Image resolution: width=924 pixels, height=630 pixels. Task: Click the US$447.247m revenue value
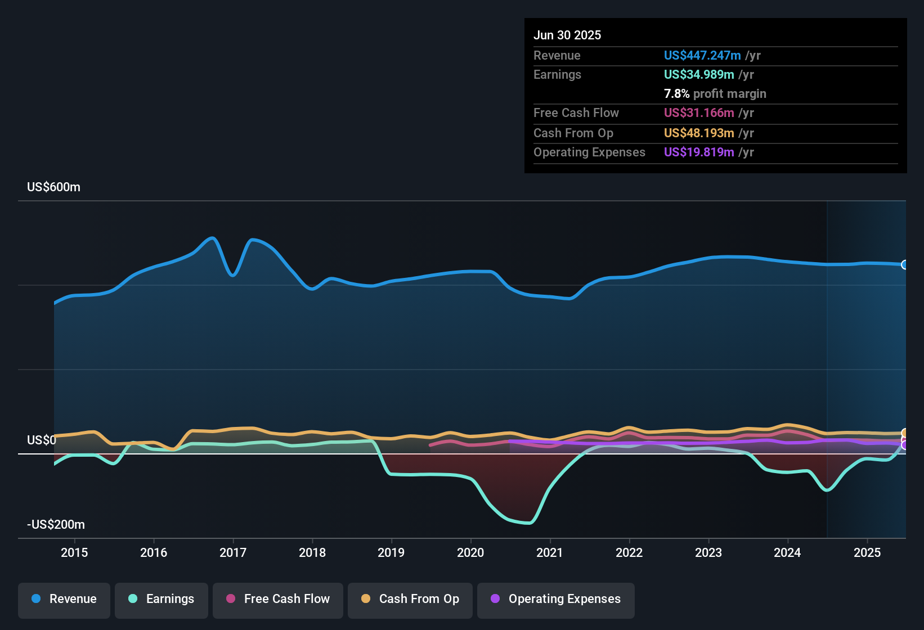click(x=702, y=55)
